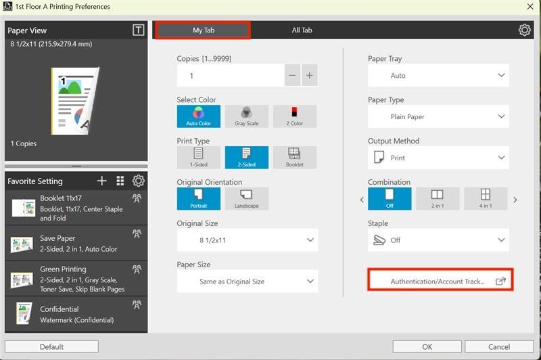Open the Paper Tray dropdown

[x=438, y=75]
